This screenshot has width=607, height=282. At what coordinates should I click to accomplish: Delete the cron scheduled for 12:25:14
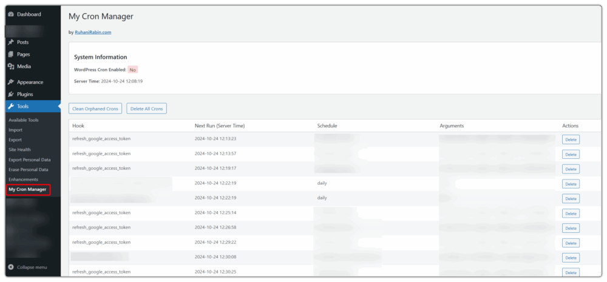point(571,213)
